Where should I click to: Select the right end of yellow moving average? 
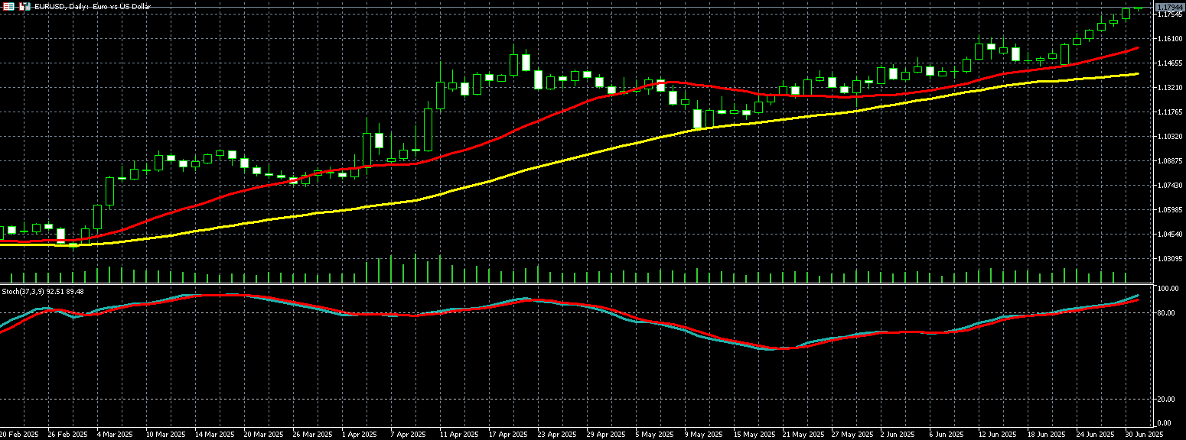pyautogui.click(x=1137, y=74)
